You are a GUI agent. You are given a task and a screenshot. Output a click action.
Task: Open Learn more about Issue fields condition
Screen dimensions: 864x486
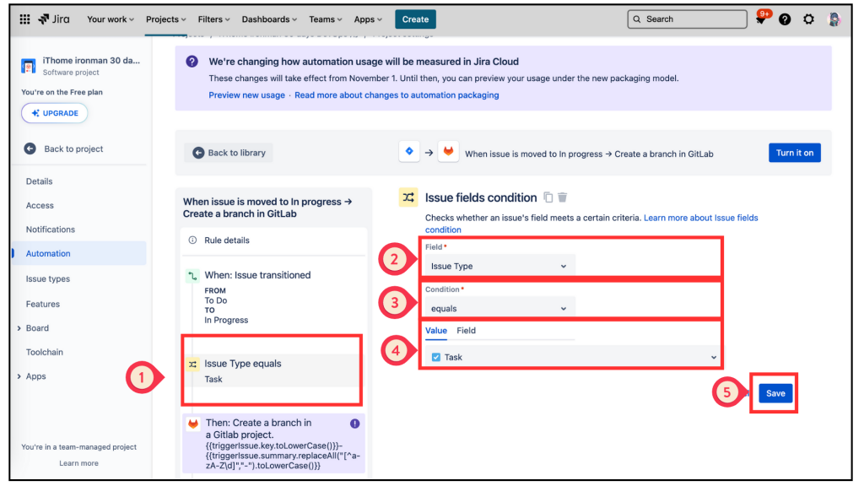point(701,218)
